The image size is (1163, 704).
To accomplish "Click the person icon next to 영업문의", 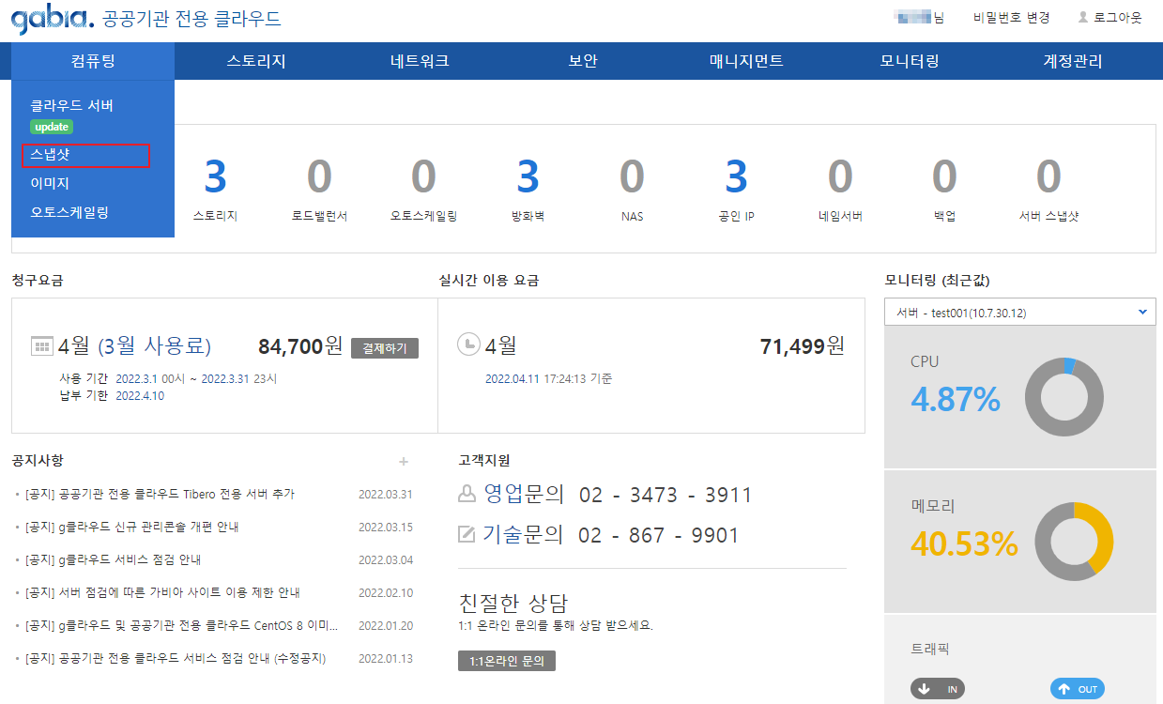I will coord(467,494).
